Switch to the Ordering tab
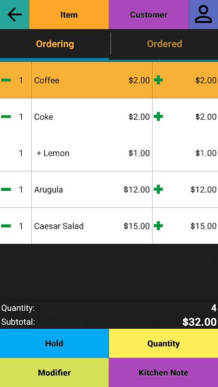This screenshot has width=218, height=387. (55, 44)
